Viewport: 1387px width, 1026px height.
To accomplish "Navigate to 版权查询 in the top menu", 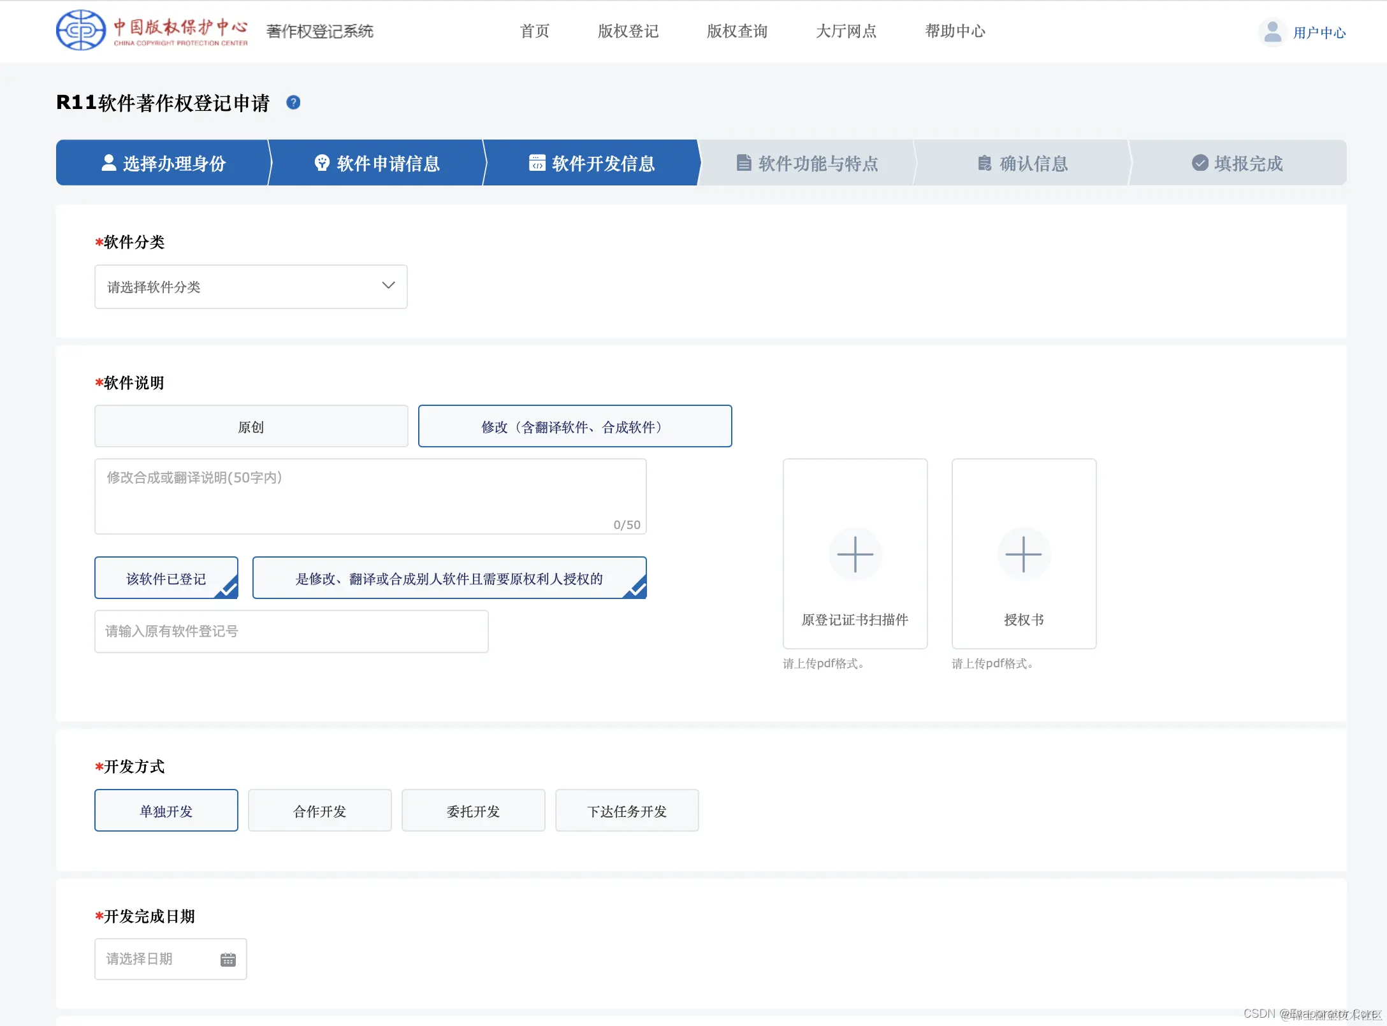I will coord(737,31).
